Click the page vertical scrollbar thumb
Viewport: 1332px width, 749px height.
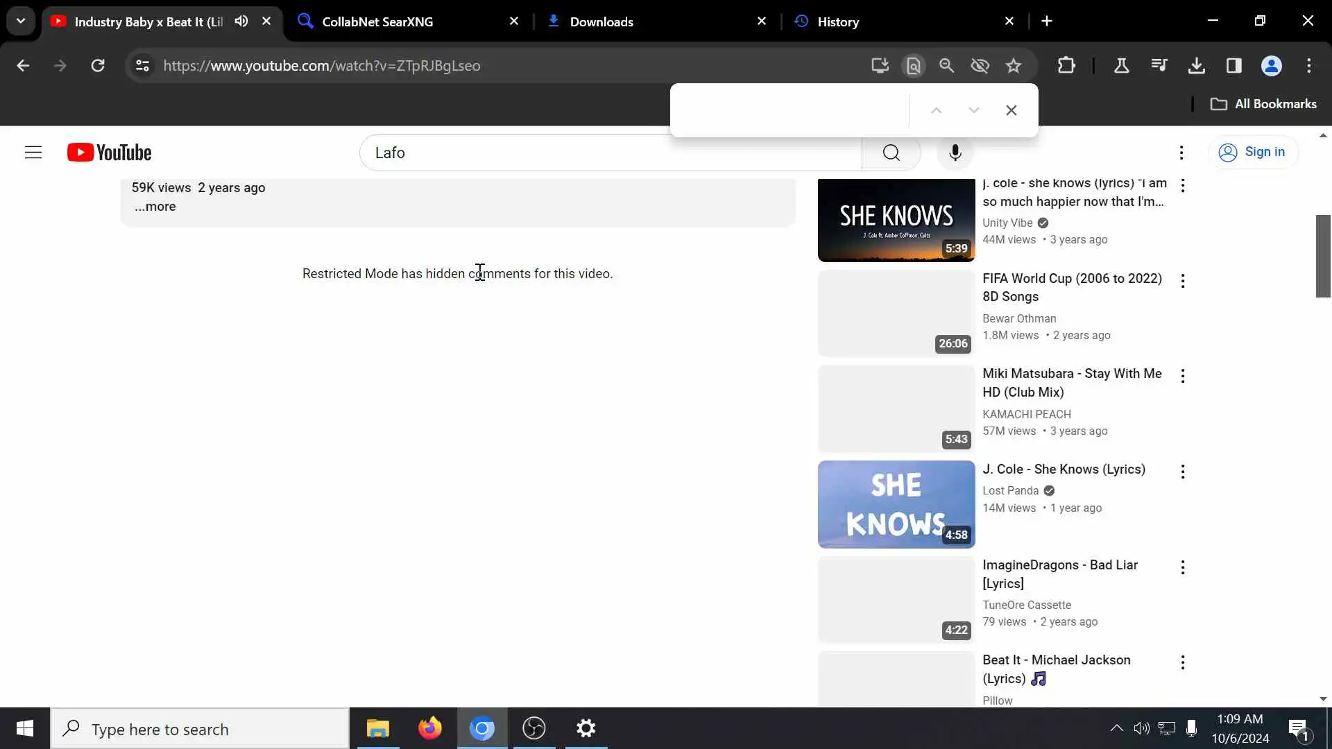(x=1323, y=257)
